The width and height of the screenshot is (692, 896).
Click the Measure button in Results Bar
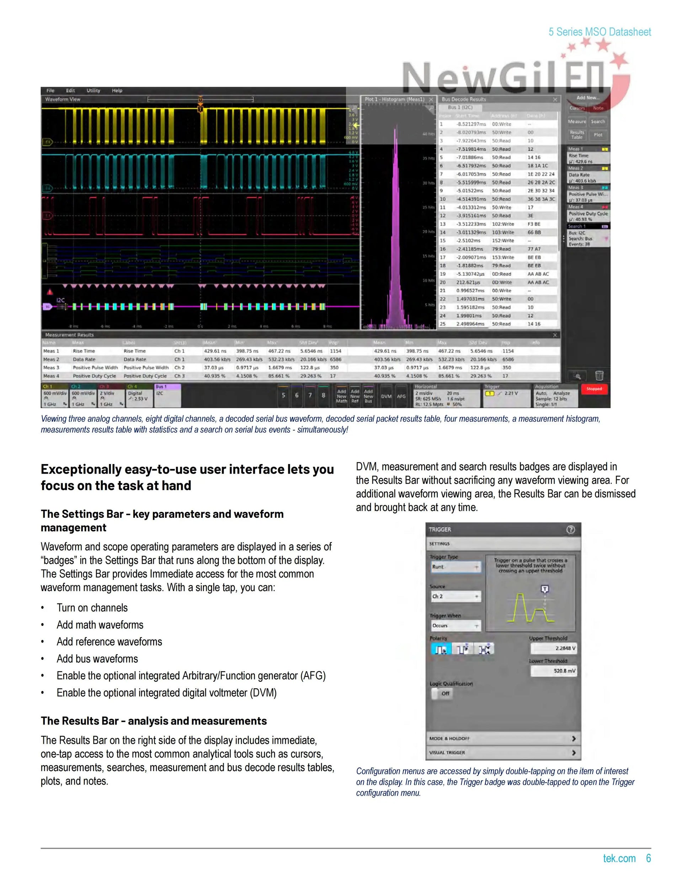click(x=577, y=122)
